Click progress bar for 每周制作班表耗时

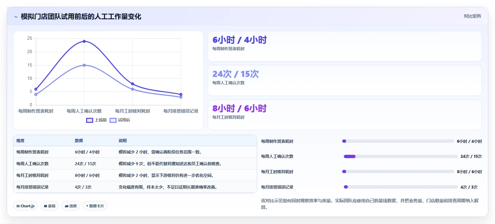pyautogui.click(x=398, y=141)
